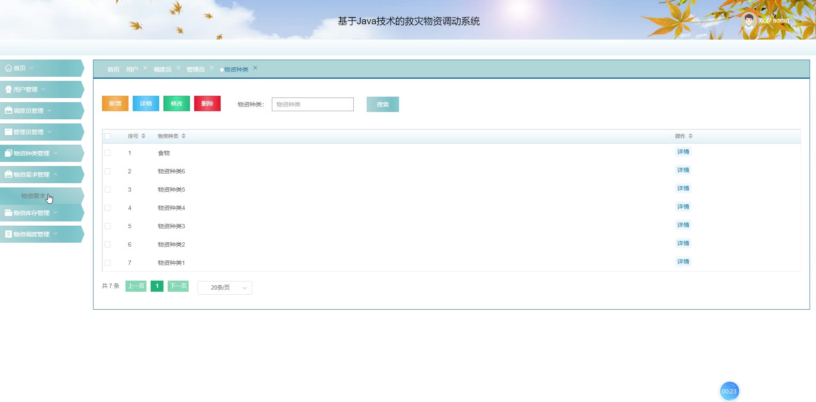Check the row for 物资种类6
Image resolution: width=816 pixels, height=402 pixels.
(x=108, y=171)
